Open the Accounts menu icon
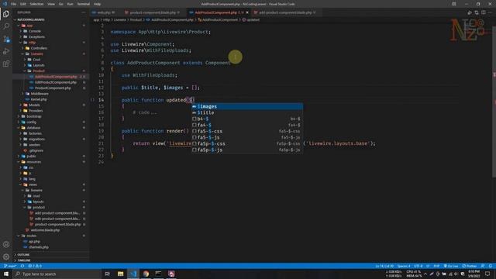Image resolution: width=496 pixels, height=279 pixels. pyautogui.click(x=6, y=244)
